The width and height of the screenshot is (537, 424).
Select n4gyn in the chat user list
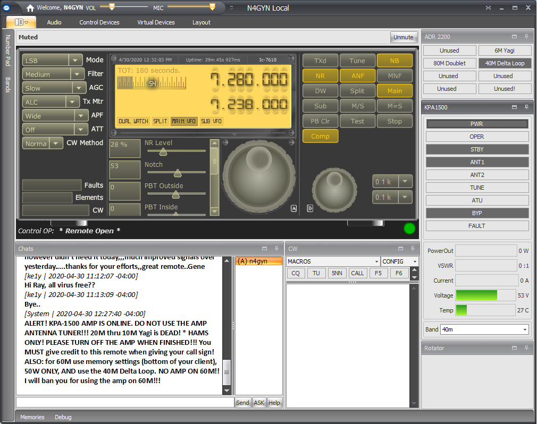click(258, 261)
